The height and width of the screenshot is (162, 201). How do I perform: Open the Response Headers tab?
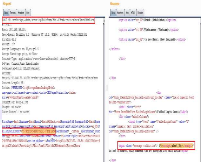coord(120,13)
